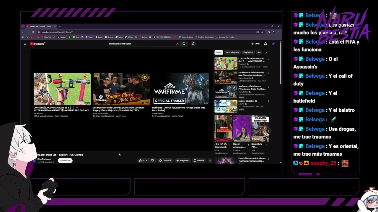The height and width of the screenshot is (212, 378).
Task: Click the Preguntar button
Action: (x=183, y=160)
